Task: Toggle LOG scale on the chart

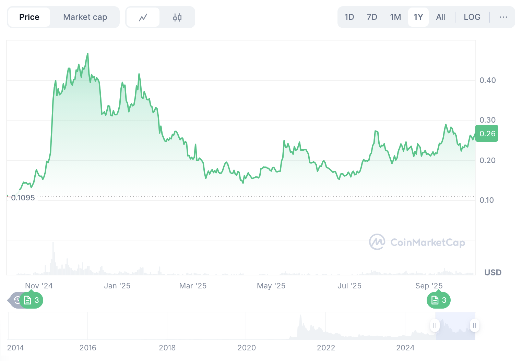Action: (x=472, y=17)
